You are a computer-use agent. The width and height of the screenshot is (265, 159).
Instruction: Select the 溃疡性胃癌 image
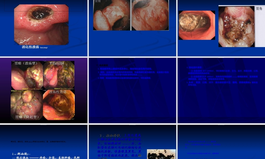[x=59, y=105]
